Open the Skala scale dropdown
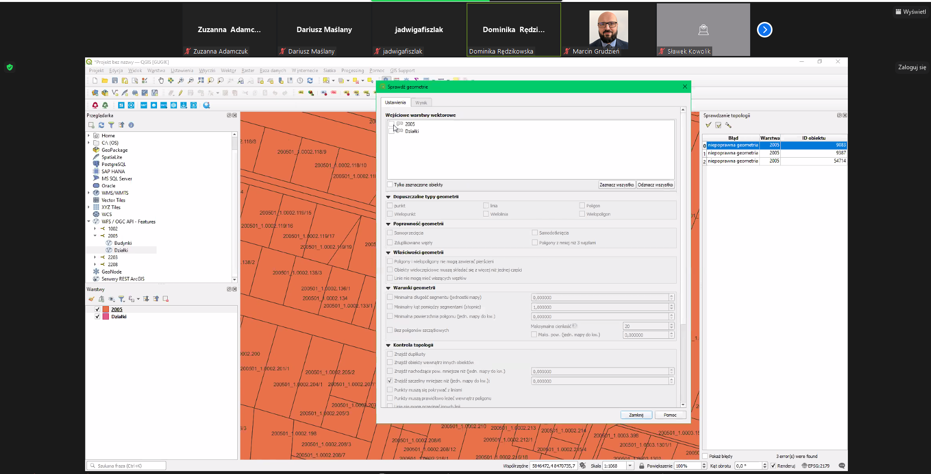This screenshot has width=931, height=474. (x=630, y=466)
